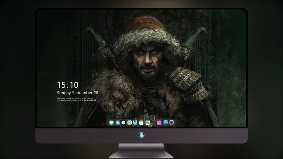
Task: Open the green Messages app in dock
Action: [x=111, y=122]
